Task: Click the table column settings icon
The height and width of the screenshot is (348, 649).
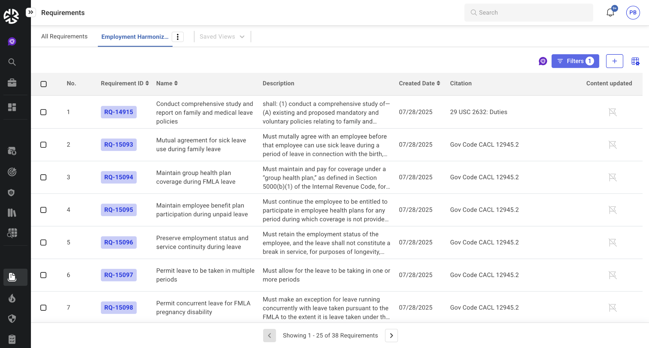Action: [635, 61]
